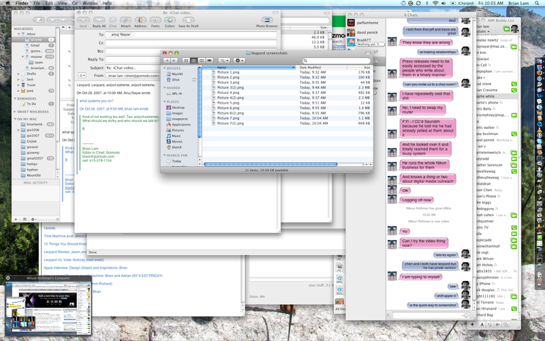Image resolution: width=545 pixels, height=341 pixels.
Task: Click the add buddy plus button in Buddy List
Action: [472, 325]
